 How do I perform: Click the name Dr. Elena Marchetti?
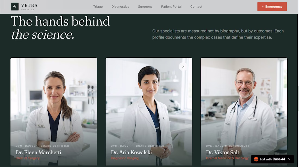tap(39, 152)
